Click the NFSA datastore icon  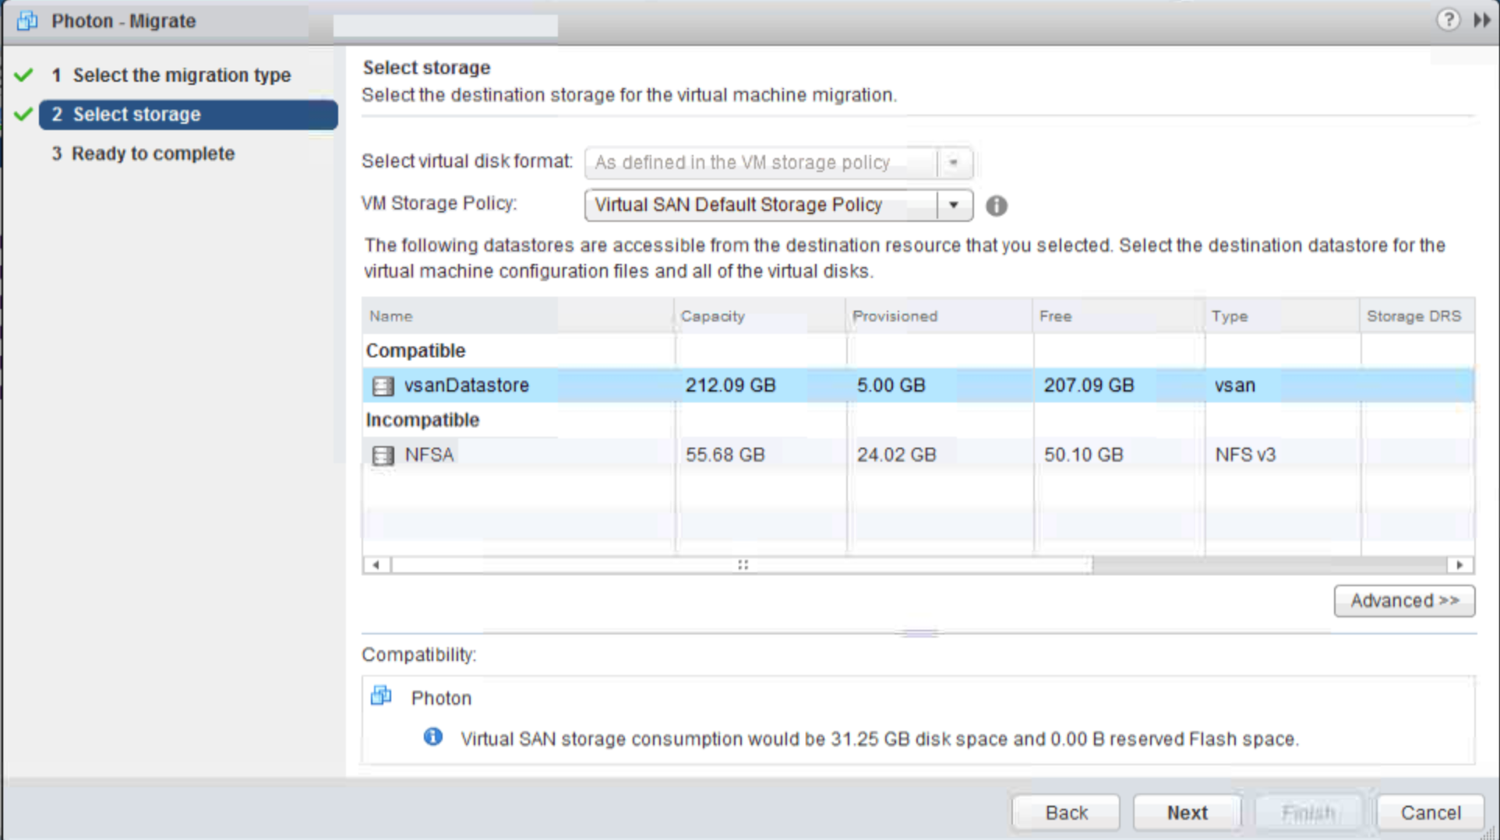tap(383, 455)
